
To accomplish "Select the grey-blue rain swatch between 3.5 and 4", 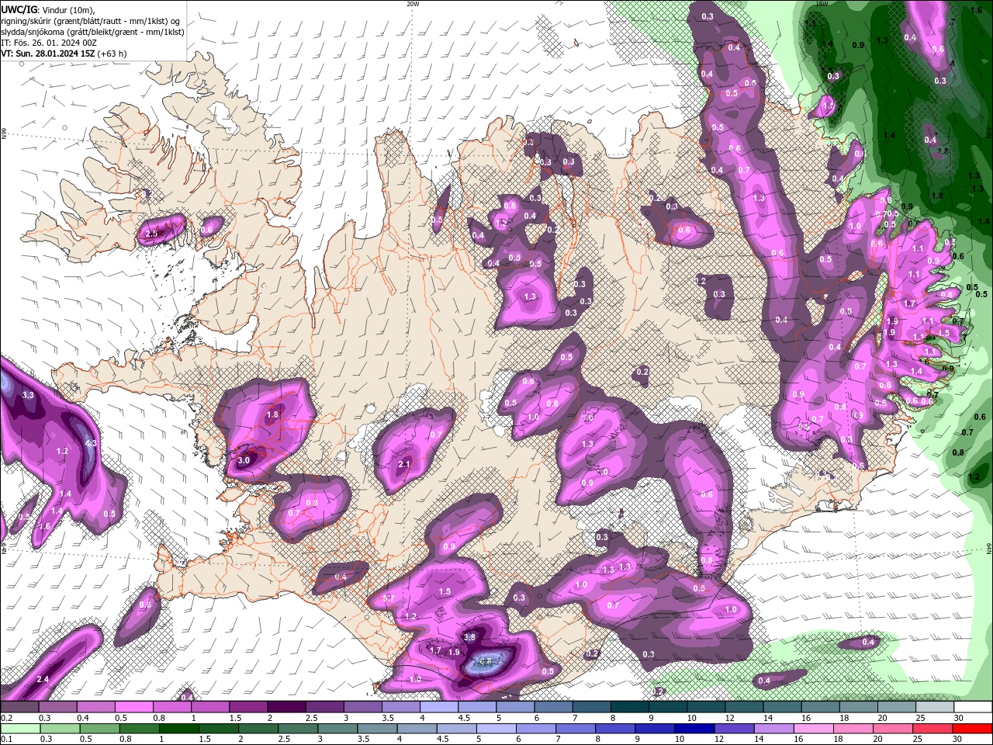I will 377,729.
